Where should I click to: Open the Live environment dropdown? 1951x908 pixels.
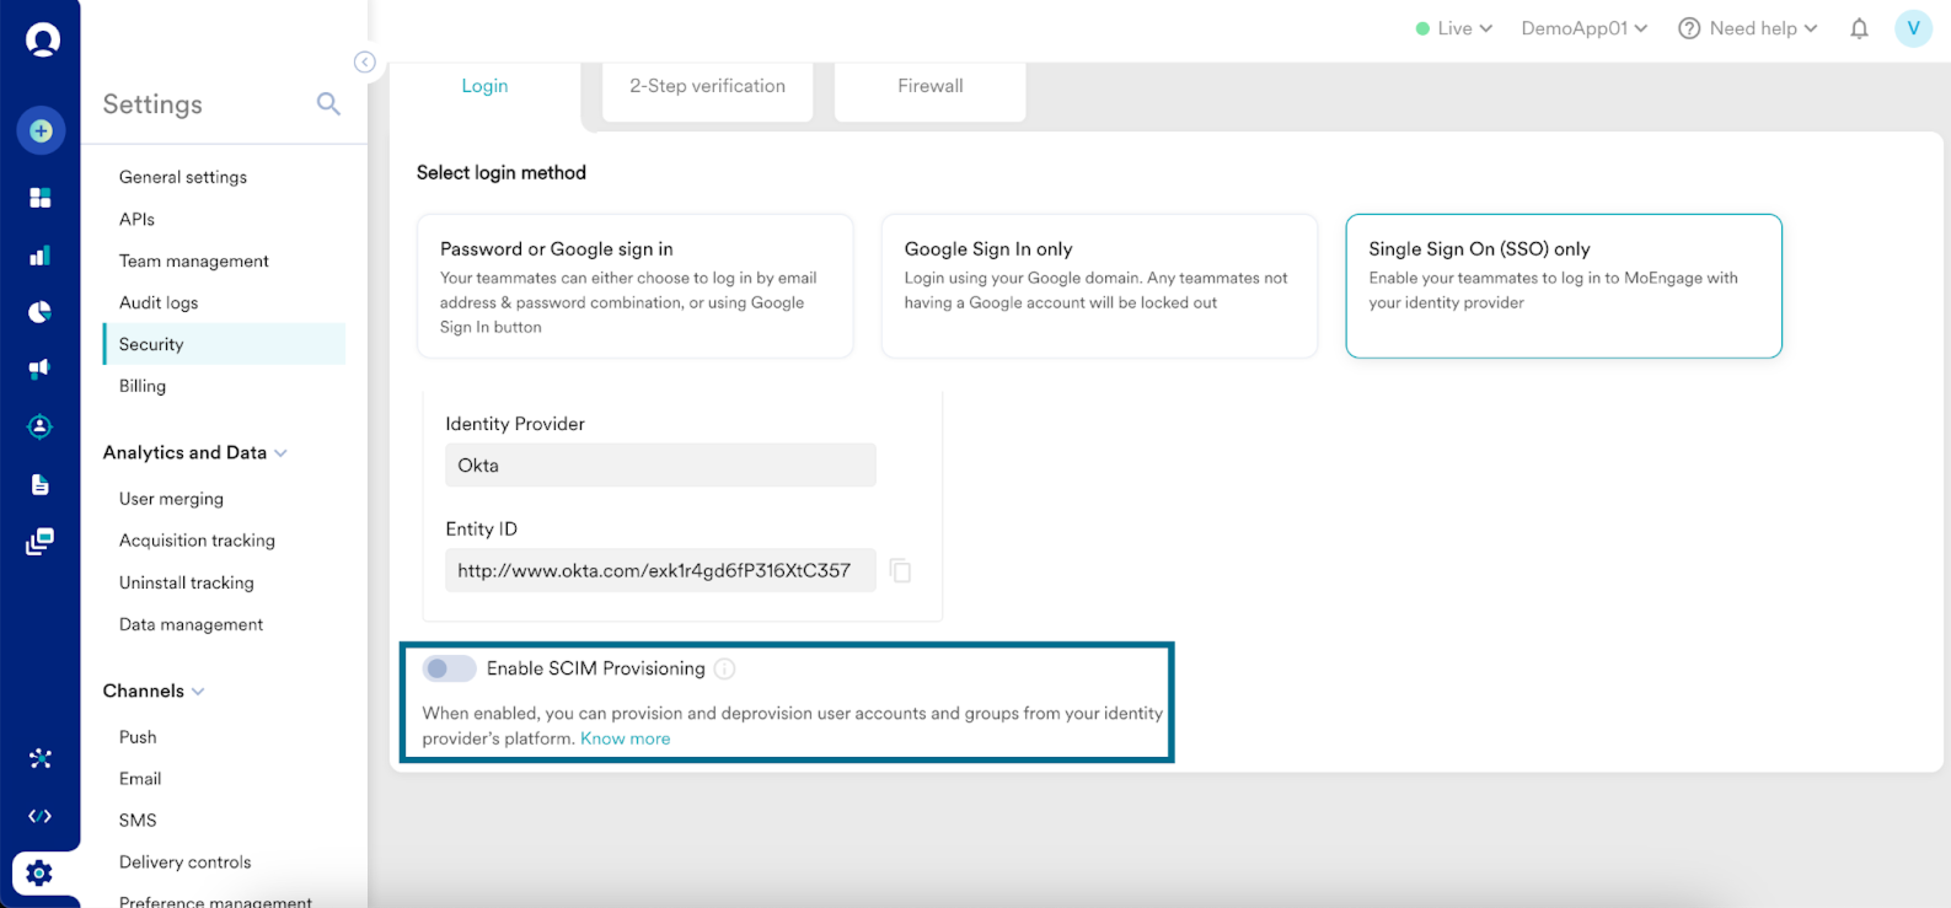(x=1454, y=29)
